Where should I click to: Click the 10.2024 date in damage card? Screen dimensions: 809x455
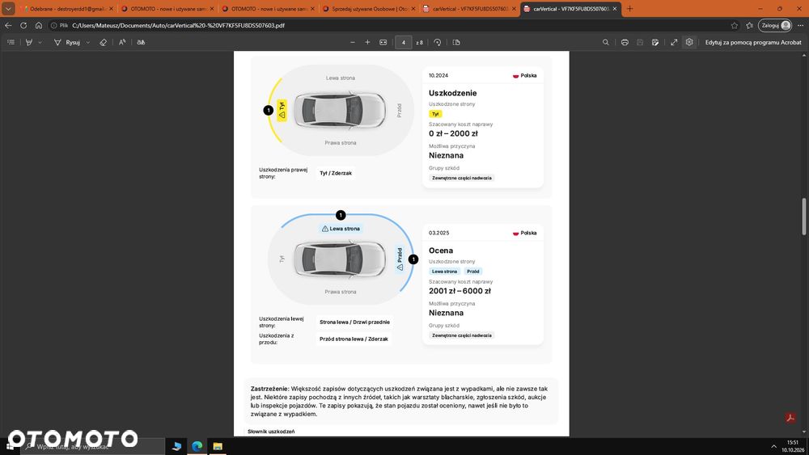point(438,75)
